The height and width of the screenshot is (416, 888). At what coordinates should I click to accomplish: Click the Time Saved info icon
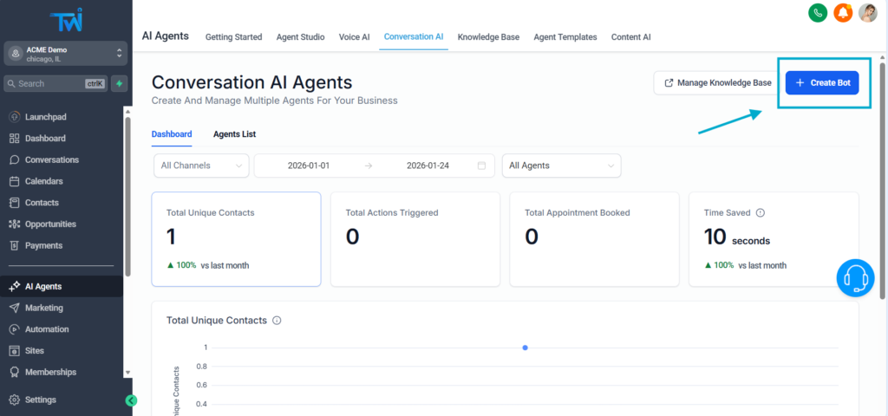(760, 212)
